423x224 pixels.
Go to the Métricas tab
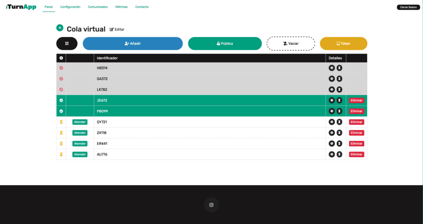pos(121,7)
